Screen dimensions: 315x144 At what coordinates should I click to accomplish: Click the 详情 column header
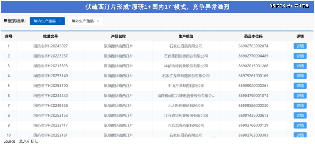click(300, 37)
